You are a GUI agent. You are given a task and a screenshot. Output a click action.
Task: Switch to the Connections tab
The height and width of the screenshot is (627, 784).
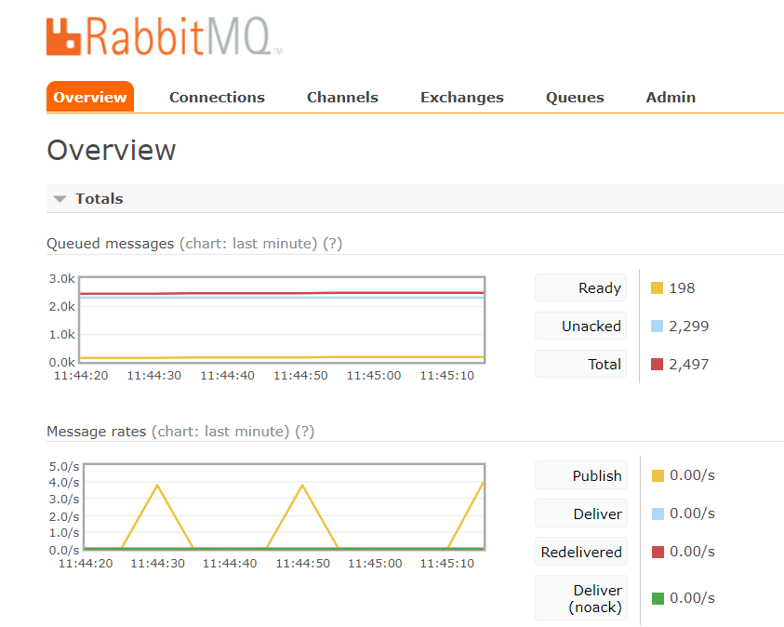(217, 97)
